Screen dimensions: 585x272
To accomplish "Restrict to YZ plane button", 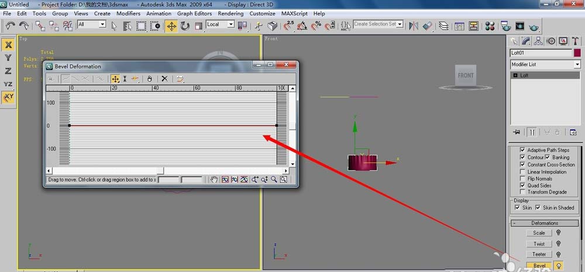I will pos(8,84).
